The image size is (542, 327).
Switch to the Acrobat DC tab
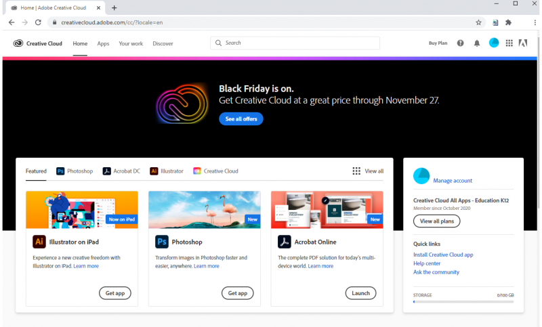pyautogui.click(x=121, y=171)
